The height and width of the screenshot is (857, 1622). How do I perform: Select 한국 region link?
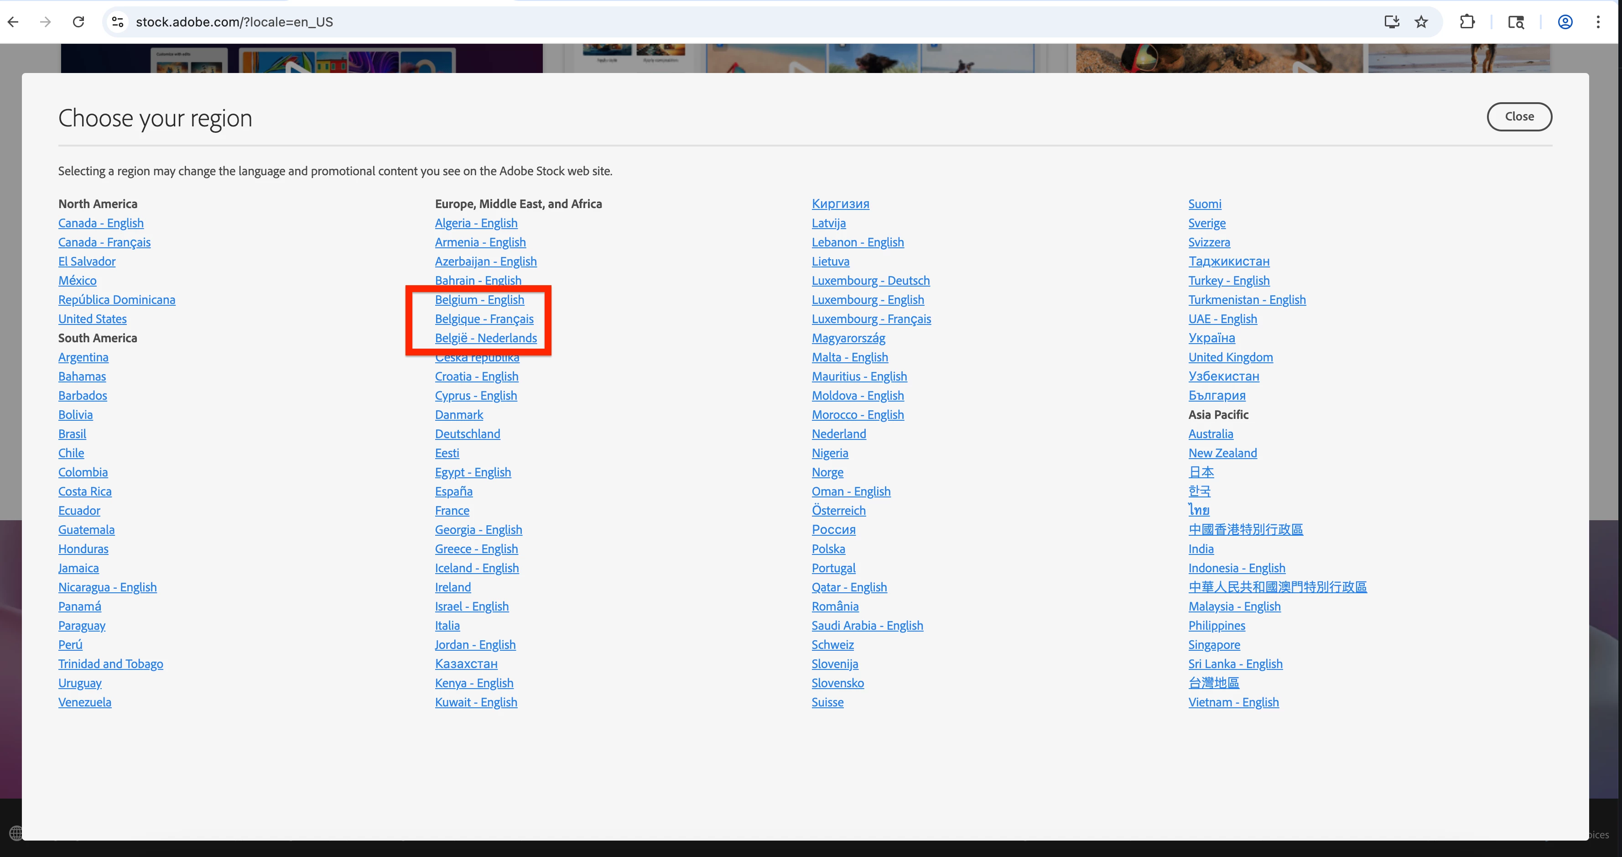[1200, 491]
